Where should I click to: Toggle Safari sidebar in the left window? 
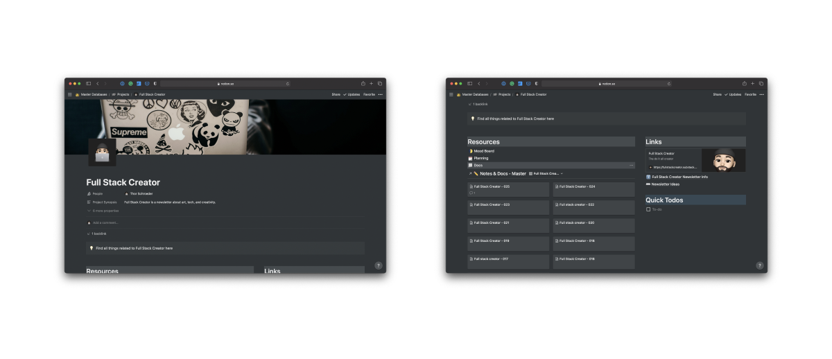coord(89,83)
